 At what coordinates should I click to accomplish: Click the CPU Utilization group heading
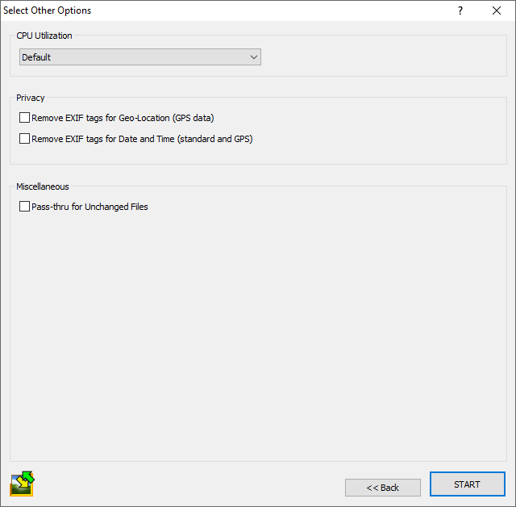tap(44, 36)
